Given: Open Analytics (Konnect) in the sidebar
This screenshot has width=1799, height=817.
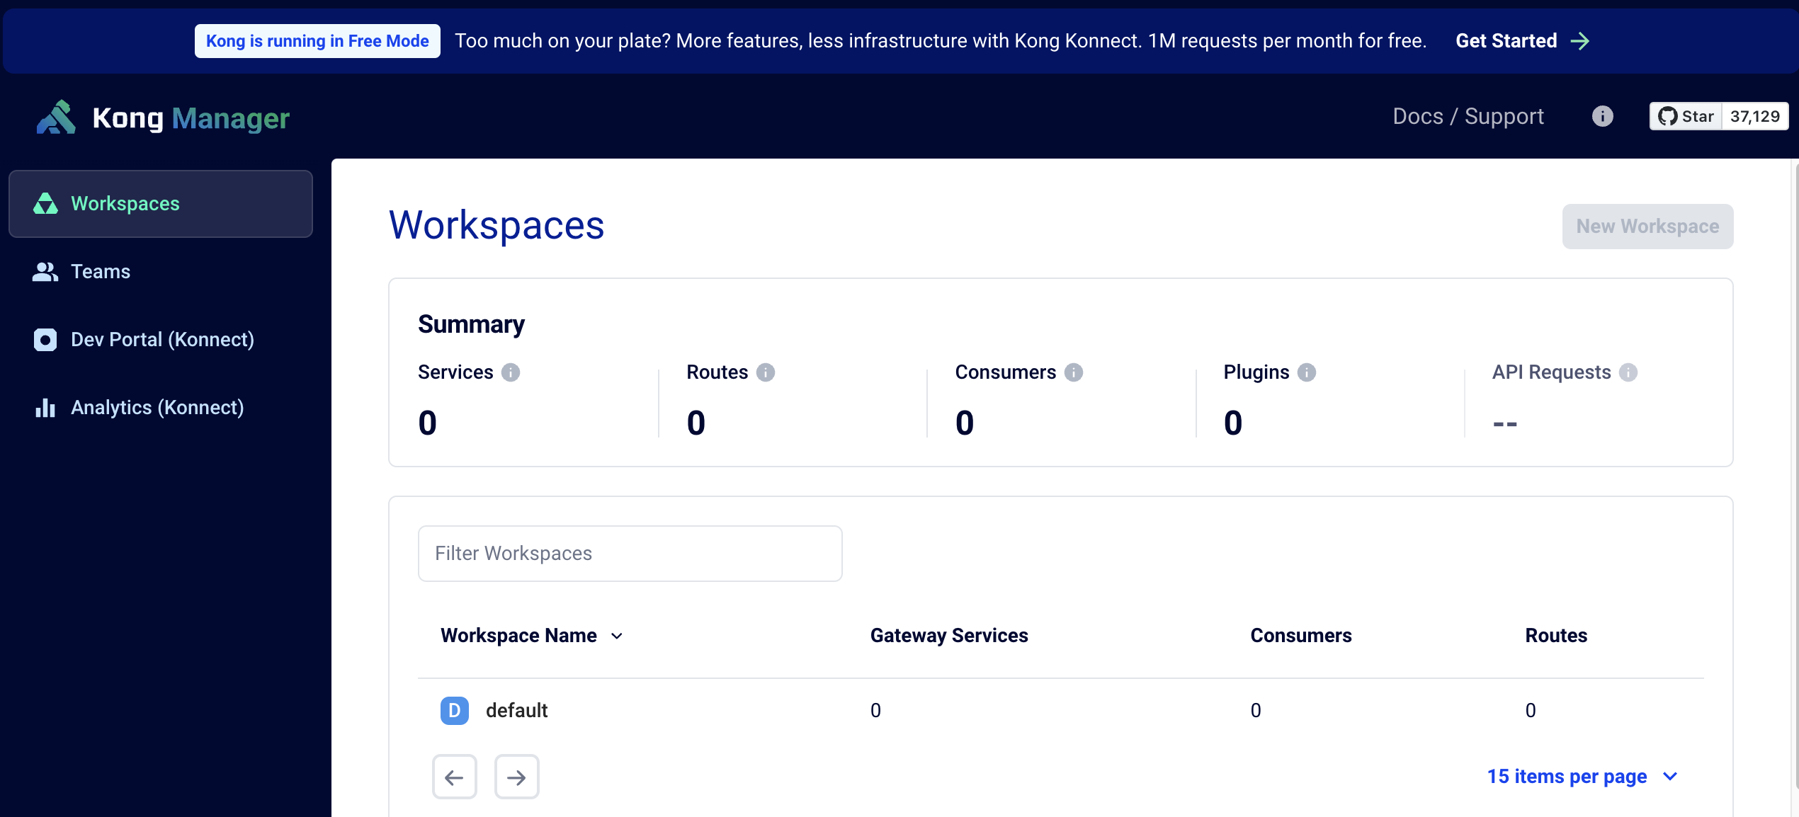Looking at the screenshot, I should (157, 408).
